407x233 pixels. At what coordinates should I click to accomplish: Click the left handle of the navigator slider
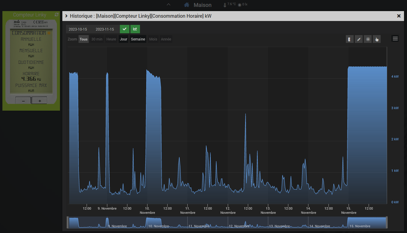click(x=68, y=223)
